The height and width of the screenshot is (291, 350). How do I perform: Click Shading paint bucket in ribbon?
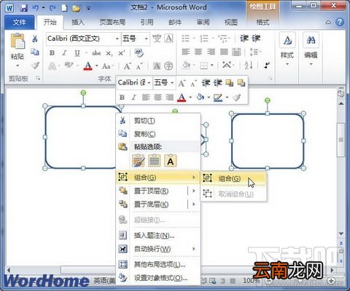(186, 65)
